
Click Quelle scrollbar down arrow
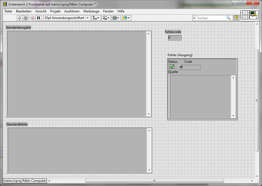tap(233, 116)
